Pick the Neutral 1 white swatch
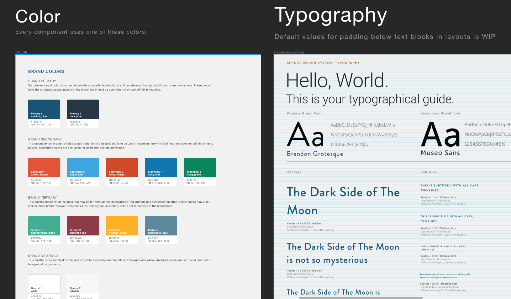The width and height of the screenshot is (511, 299). click(x=44, y=284)
